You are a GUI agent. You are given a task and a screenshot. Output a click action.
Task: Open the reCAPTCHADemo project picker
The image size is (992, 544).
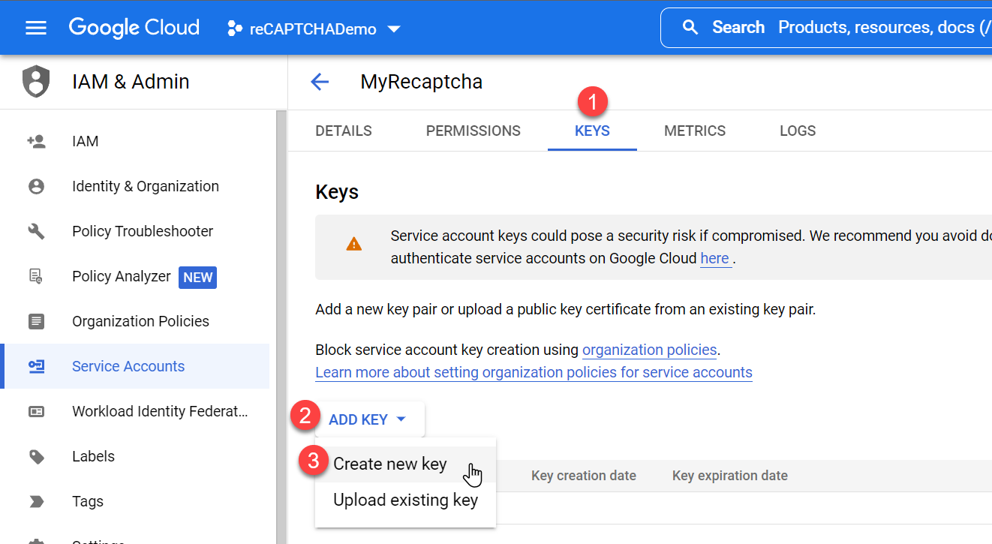[314, 29]
